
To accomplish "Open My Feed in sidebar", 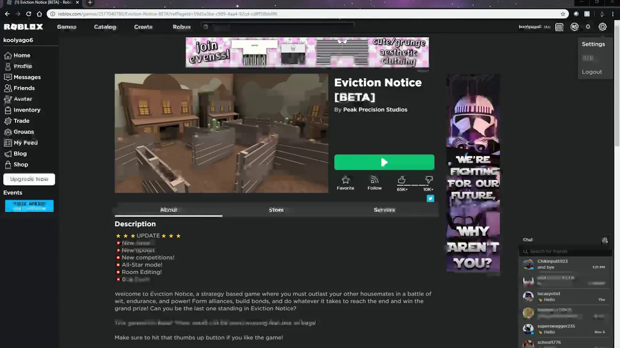I will (21, 143).
